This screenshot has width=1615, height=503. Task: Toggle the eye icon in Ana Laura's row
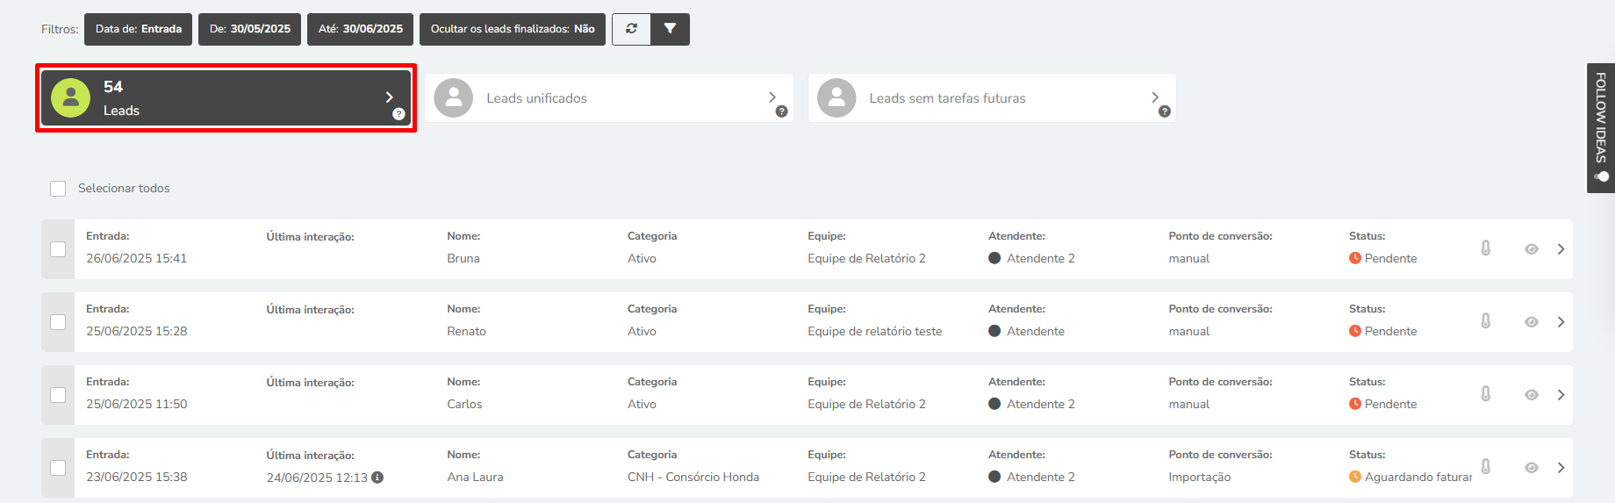[1532, 468]
